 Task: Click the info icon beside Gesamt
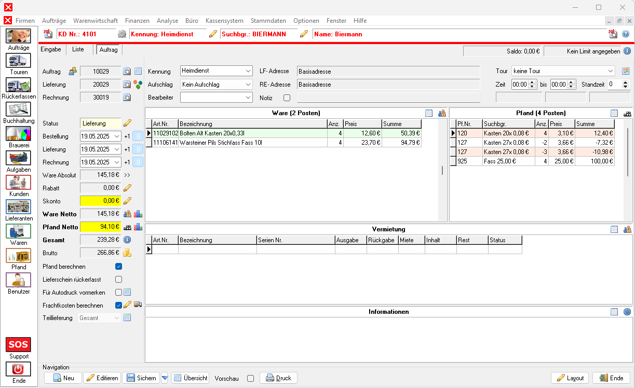click(x=127, y=240)
